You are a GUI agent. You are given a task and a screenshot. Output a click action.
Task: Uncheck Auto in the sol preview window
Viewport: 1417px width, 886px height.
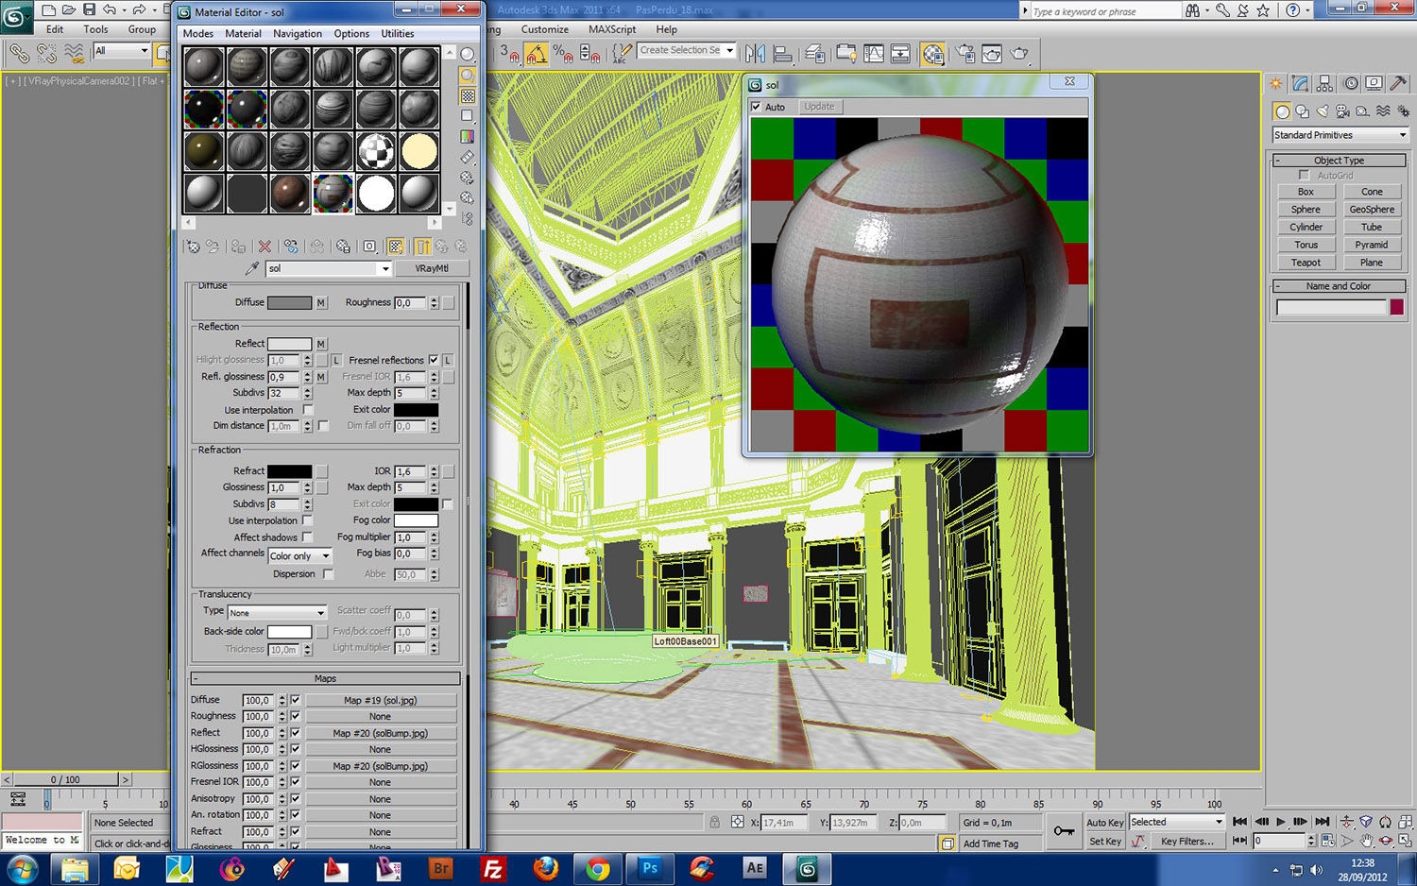coord(757,107)
